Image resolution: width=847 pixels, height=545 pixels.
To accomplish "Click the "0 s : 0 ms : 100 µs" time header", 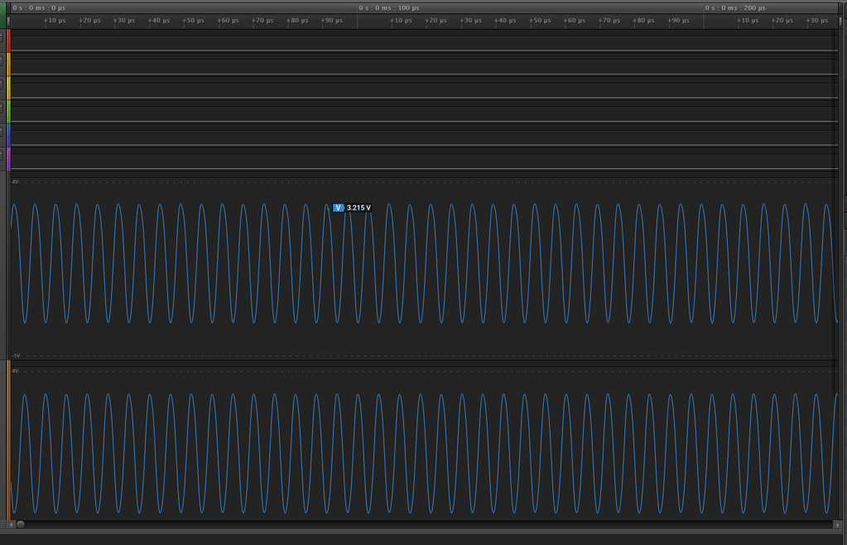I will (x=389, y=7).
